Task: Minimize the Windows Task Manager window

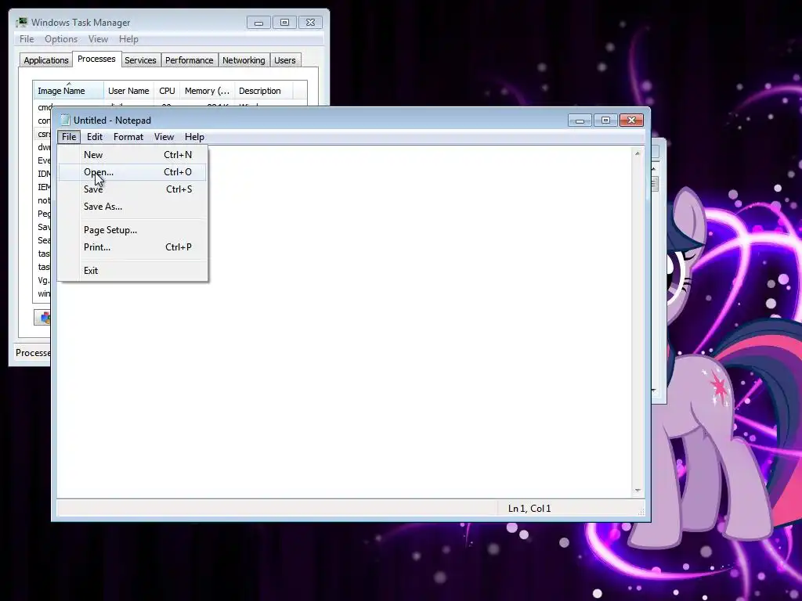Action: pyautogui.click(x=258, y=23)
